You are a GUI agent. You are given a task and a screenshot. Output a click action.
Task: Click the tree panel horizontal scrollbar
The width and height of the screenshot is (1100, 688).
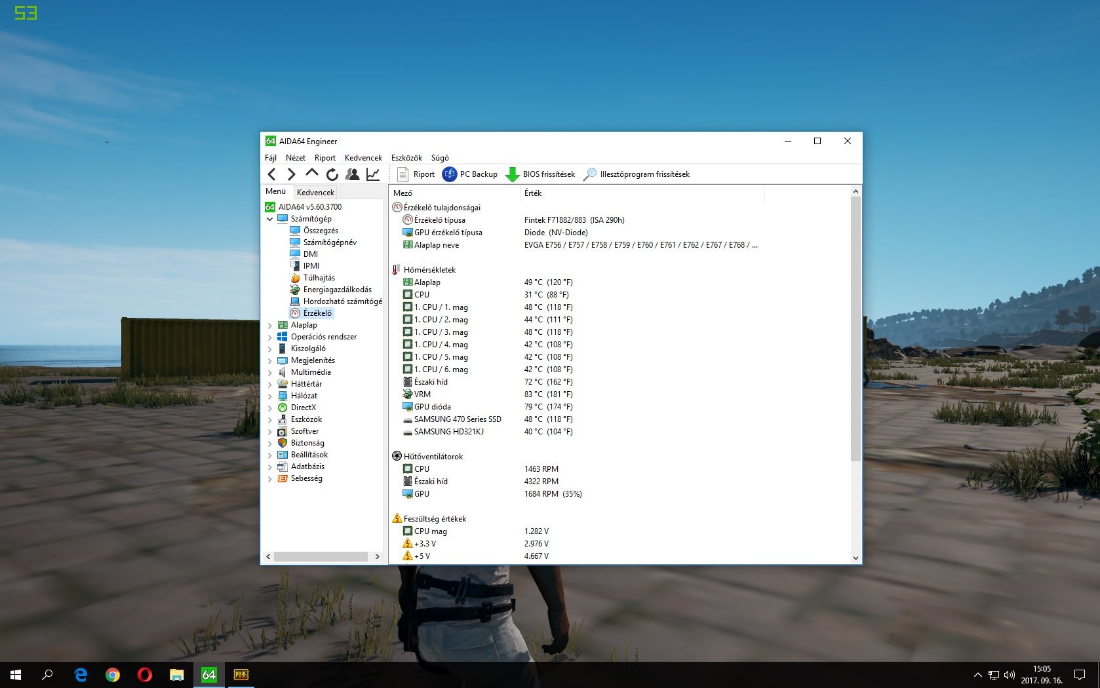pos(321,557)
